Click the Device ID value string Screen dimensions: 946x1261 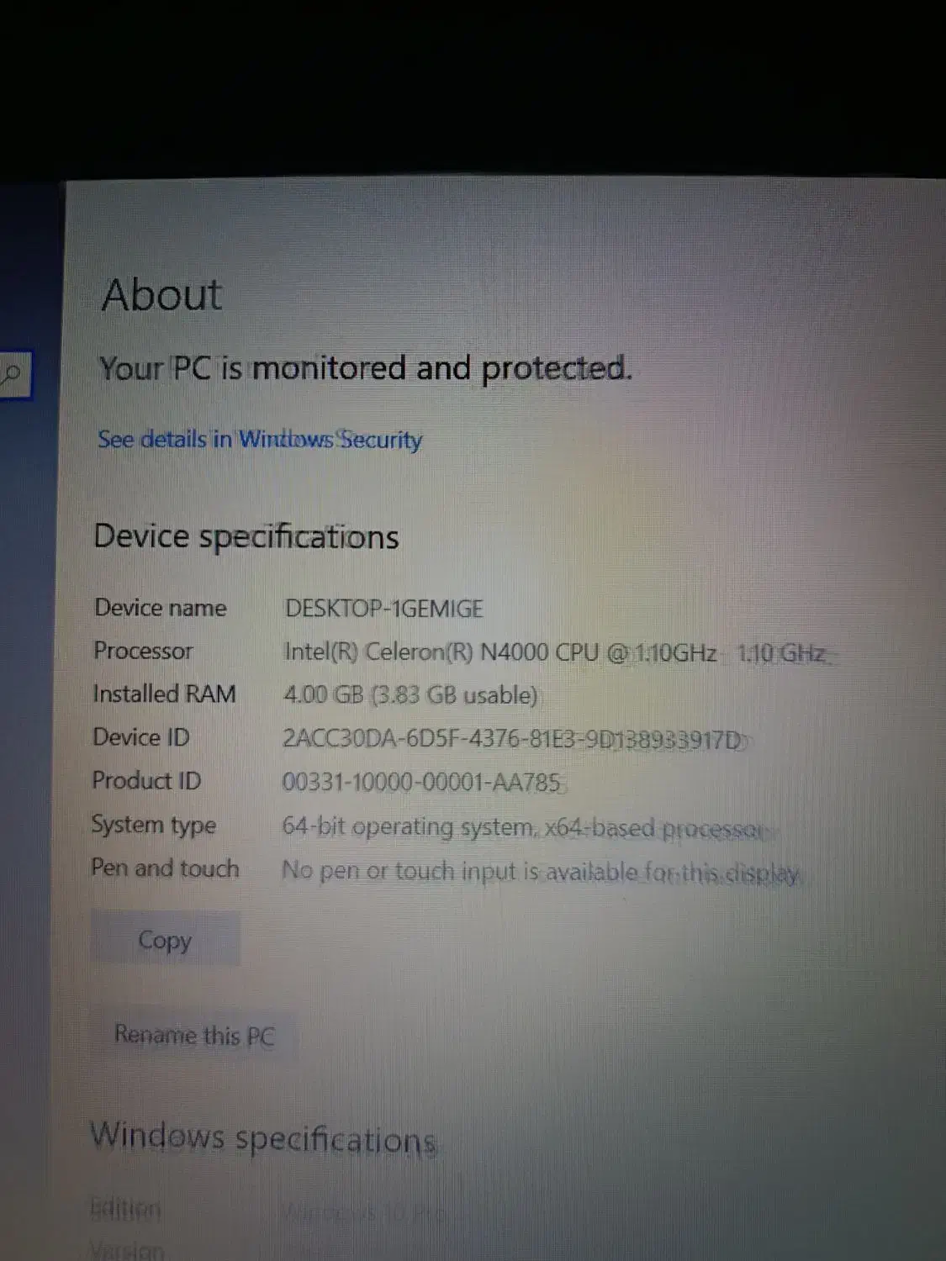[x=514, y=739]
